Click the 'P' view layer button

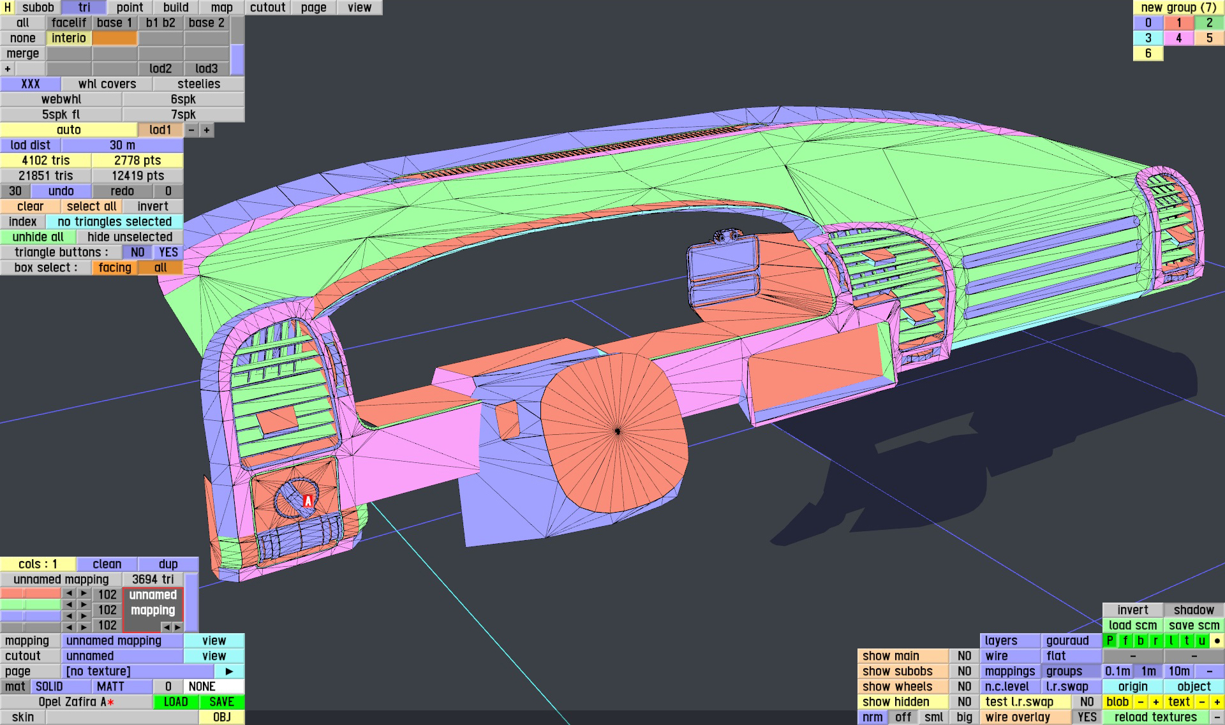click(1110, 641)
